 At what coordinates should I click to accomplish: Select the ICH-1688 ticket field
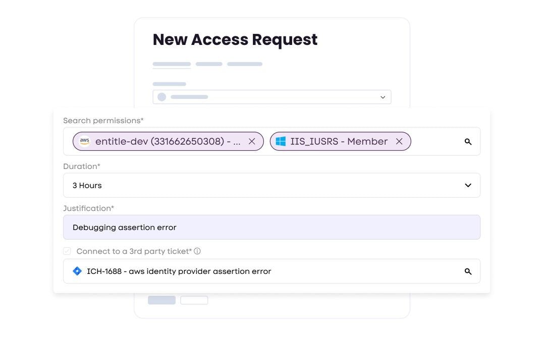[262, 271]
